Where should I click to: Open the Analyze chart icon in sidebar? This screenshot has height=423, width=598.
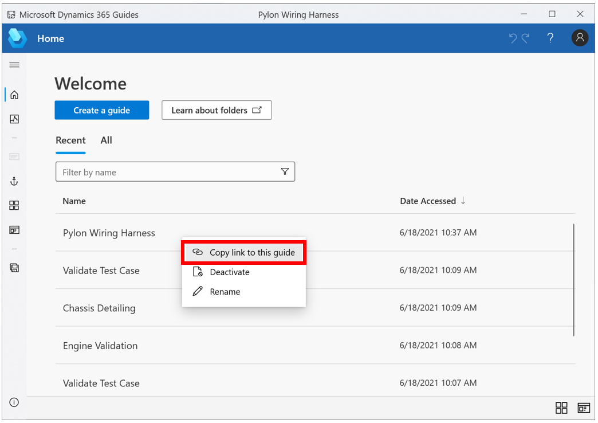point(14,119)
